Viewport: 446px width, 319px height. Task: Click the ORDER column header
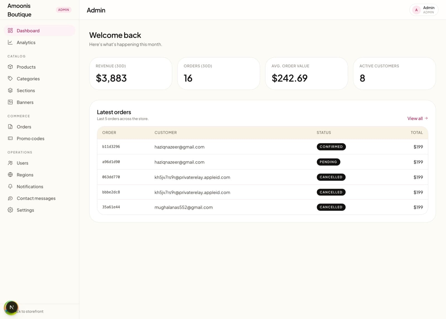tap(109, 133)
